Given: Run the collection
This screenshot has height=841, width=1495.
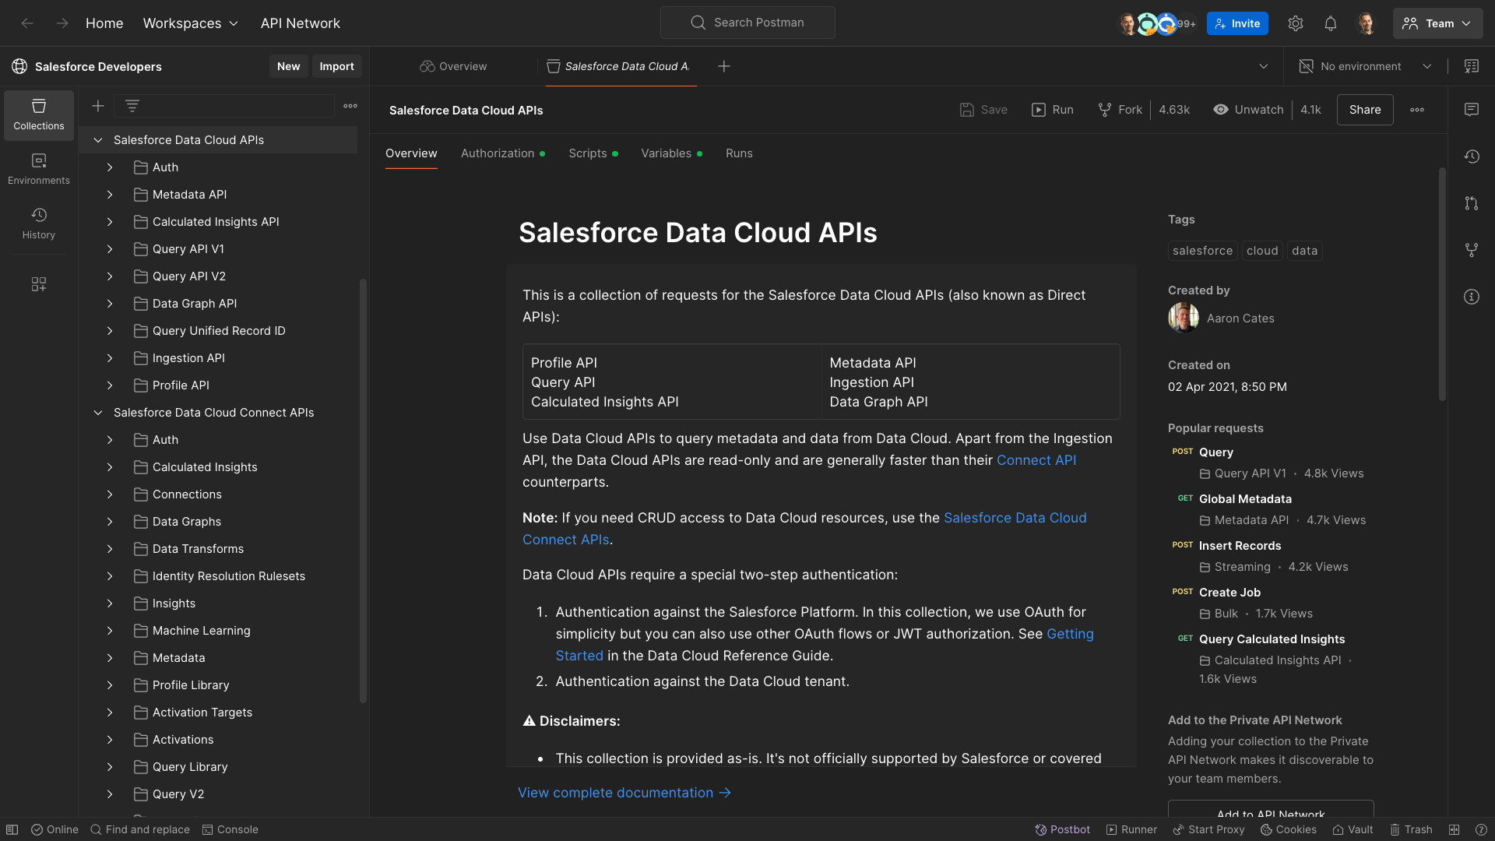Looking at the screenshot, I should tap(1053, 110).
